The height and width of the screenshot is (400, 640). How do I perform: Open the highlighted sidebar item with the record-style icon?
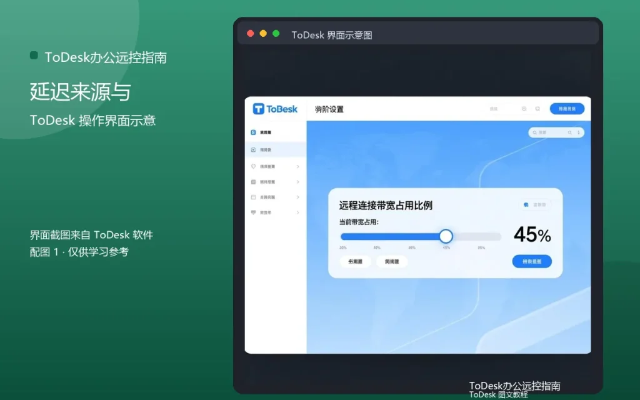[276, 150]
